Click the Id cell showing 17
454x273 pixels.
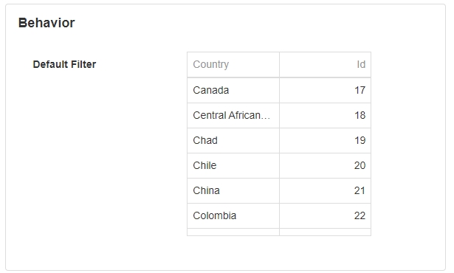(325, 90)
